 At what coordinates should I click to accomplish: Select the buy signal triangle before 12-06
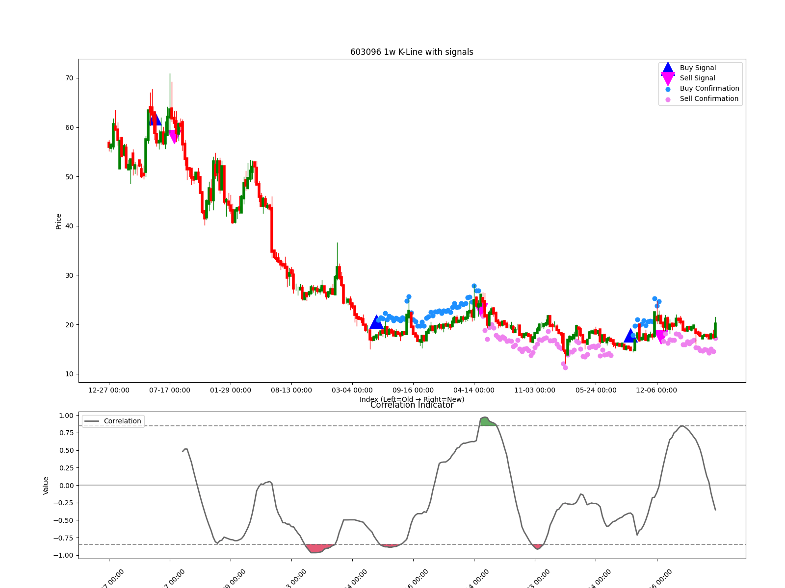(630, 336)
